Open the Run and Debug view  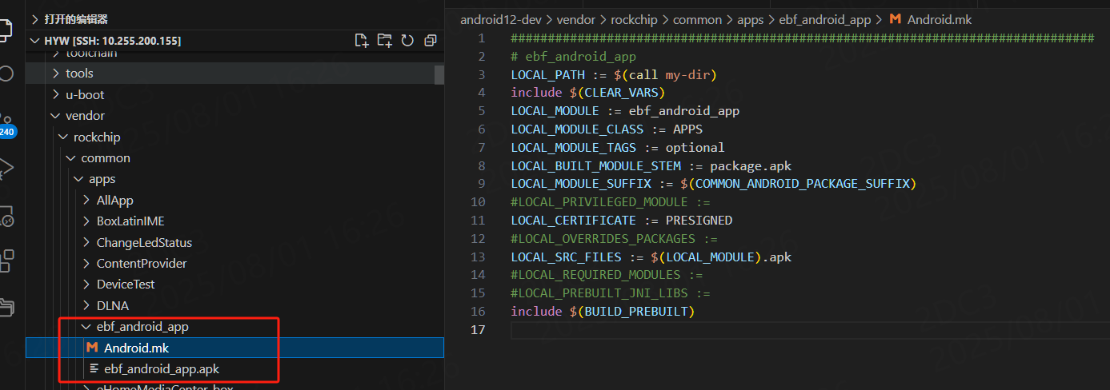6,169
